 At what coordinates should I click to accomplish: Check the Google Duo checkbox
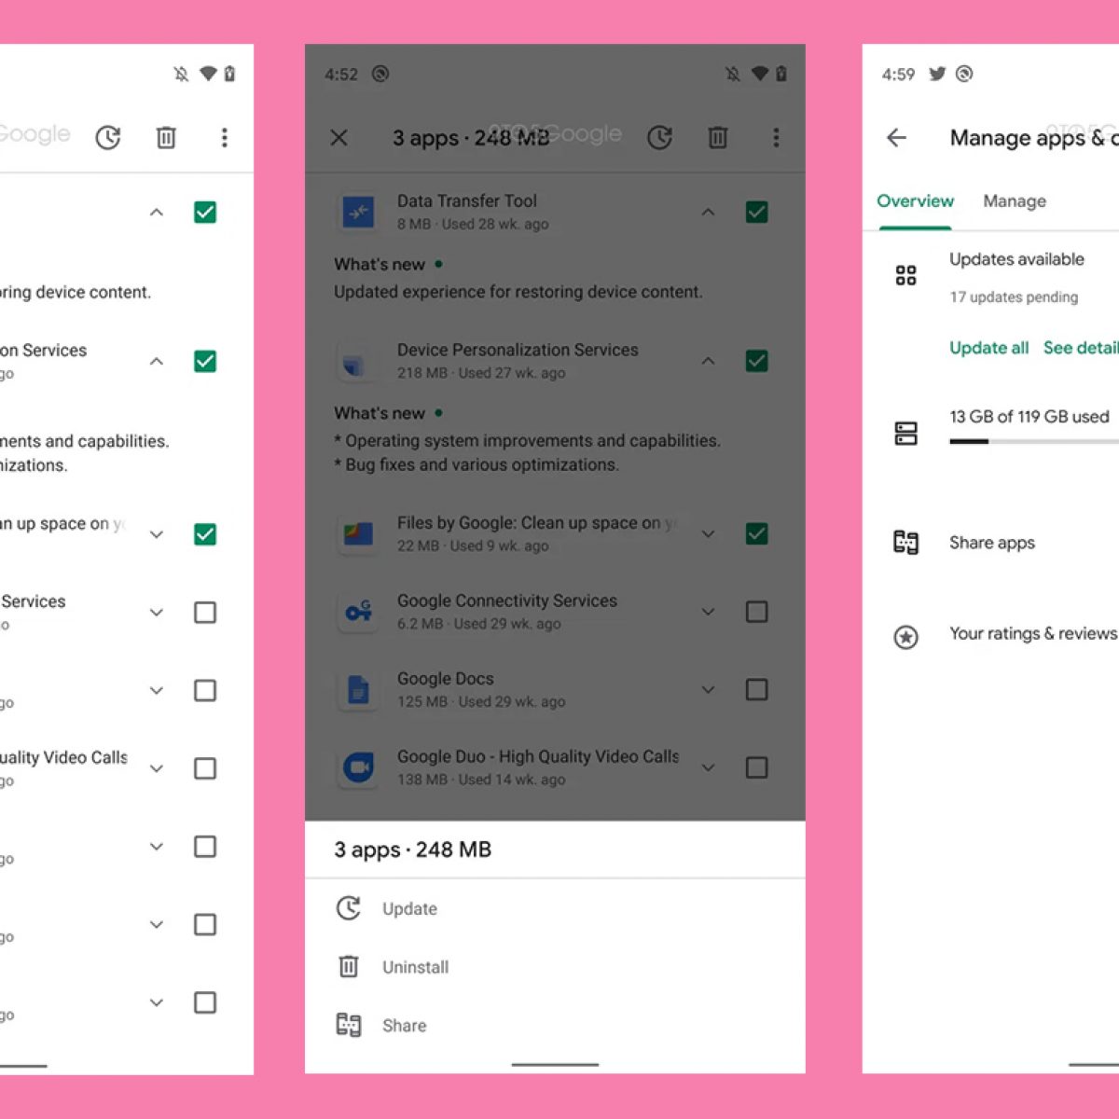pos(757,767)
